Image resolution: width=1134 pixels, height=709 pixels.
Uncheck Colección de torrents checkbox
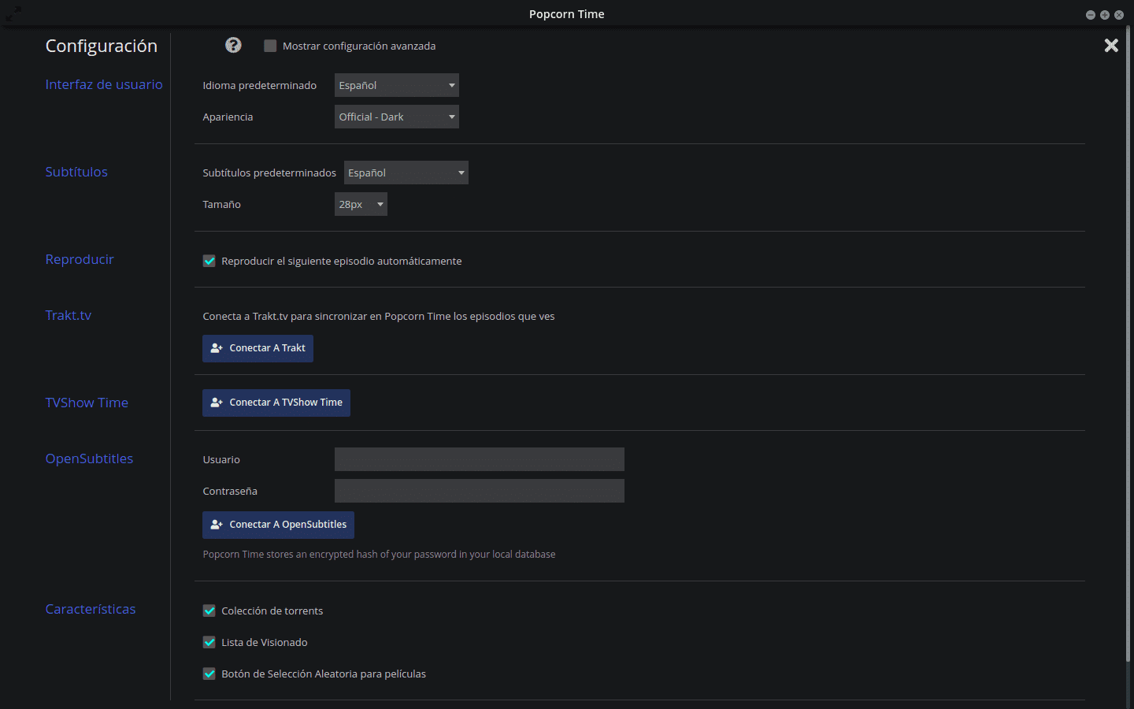209,611
